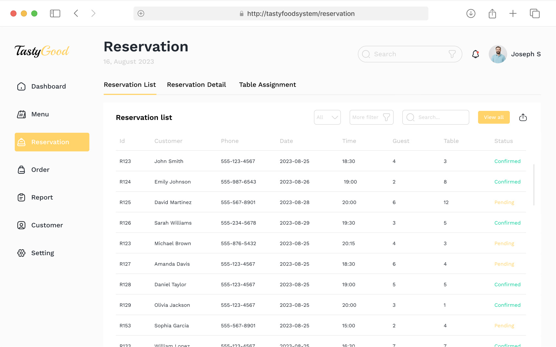Click the Order icon in sidebar
The image size is (556, 347).
click(21, 170)
